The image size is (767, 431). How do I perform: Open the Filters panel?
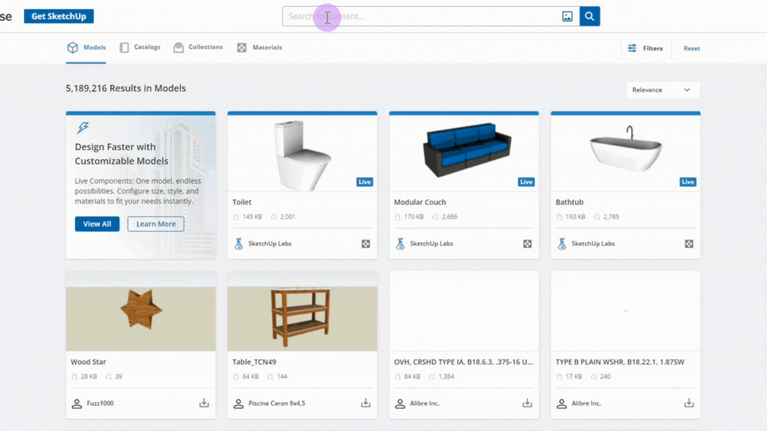click(x=645, y=48)
